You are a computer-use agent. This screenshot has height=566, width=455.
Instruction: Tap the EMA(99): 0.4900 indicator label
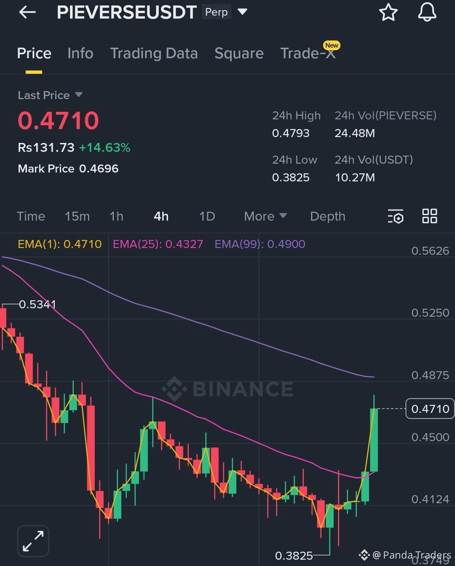(x=260, y=244)
